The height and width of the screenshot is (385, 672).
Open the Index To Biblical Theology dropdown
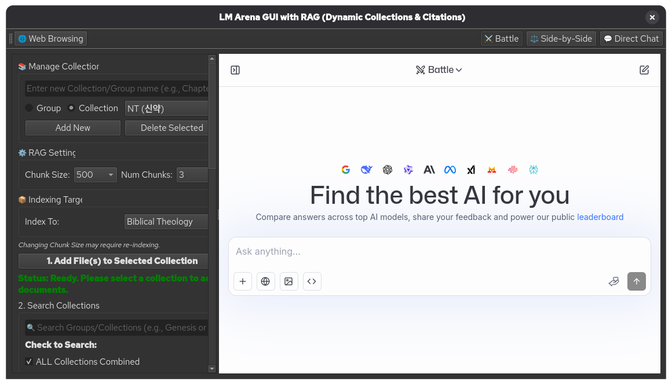[166, 221]
